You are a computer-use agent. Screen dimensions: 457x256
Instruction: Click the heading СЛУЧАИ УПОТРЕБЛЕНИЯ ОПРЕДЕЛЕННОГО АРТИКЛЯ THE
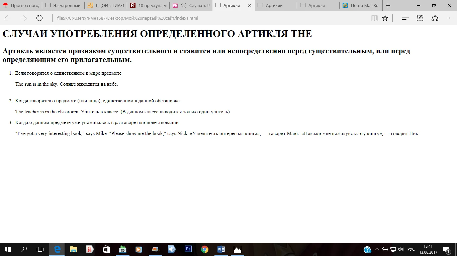(157, 34)
